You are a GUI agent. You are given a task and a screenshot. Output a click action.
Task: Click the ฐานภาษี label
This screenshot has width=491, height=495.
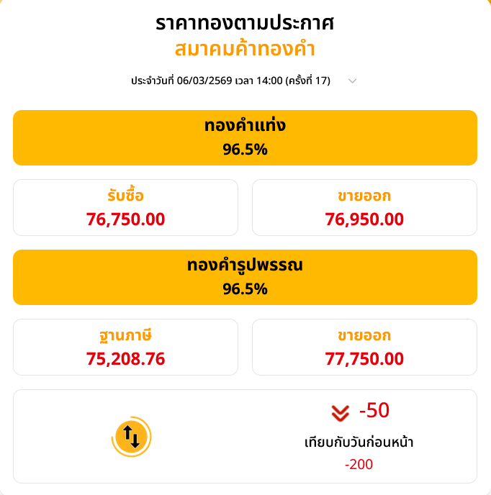(125, 335)
